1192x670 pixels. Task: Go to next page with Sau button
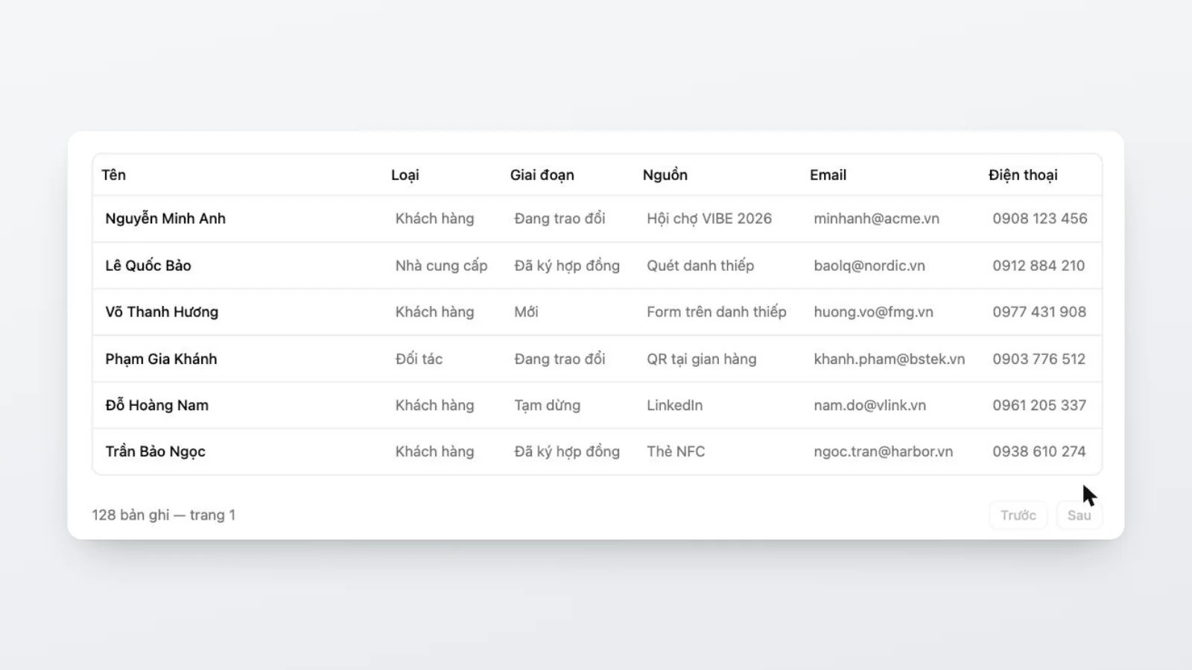1079,515
